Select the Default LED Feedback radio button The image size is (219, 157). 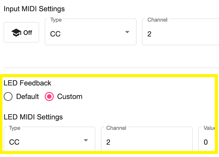[8, 97]
